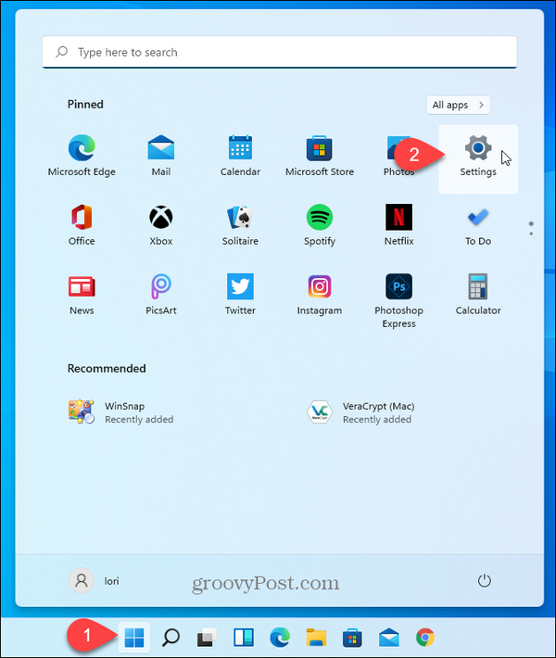The image size is (556, 658).
Task: Open the News app
Action: pos(82,295)
